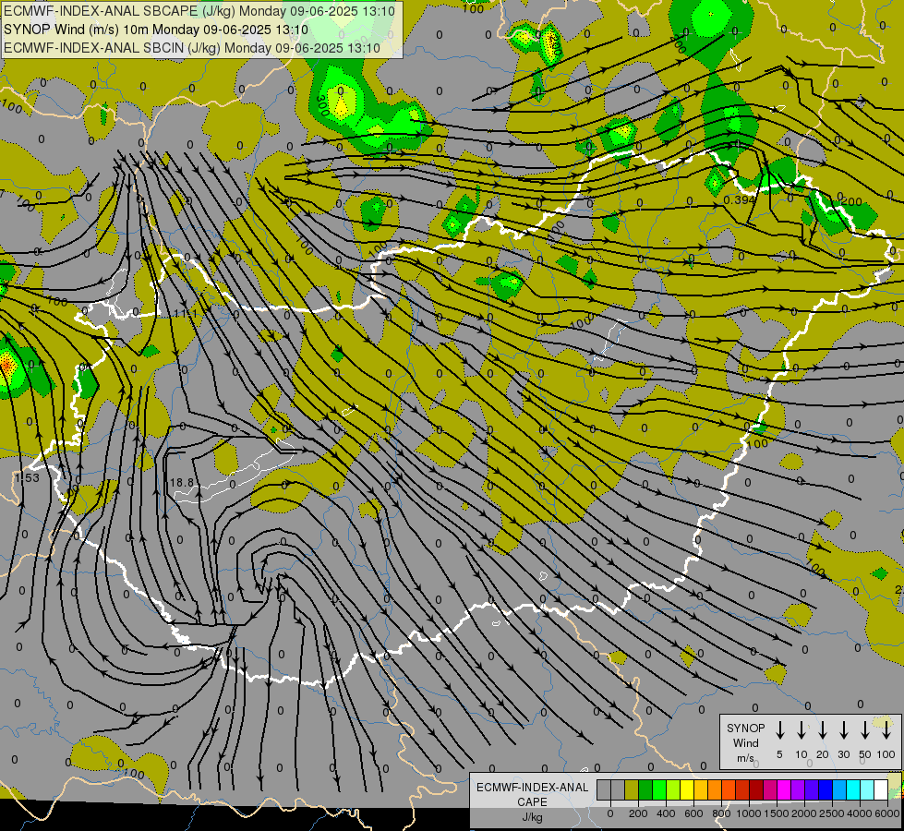This screenshot has width=904, height=831.
Task: Click the 400 tick label on CAPE scale
Action: [666, 813]
